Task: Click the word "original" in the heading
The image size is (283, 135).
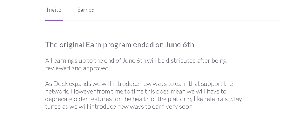Action: [71, 45]
